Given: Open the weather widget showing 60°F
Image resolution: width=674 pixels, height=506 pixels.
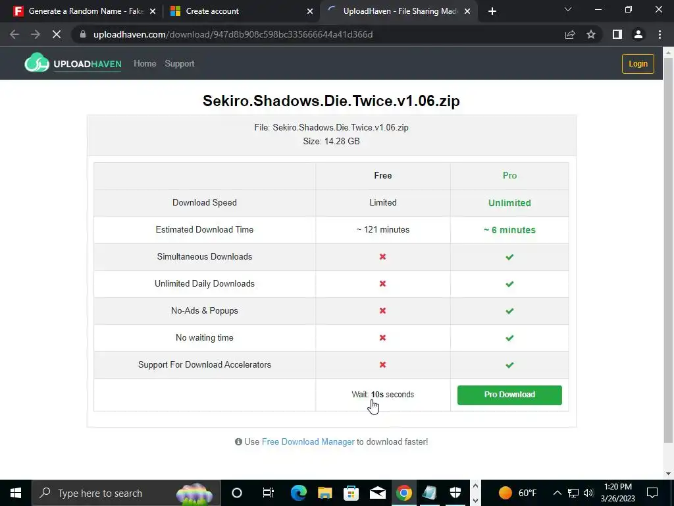Looking at the screenshot, I should (518, 493).
